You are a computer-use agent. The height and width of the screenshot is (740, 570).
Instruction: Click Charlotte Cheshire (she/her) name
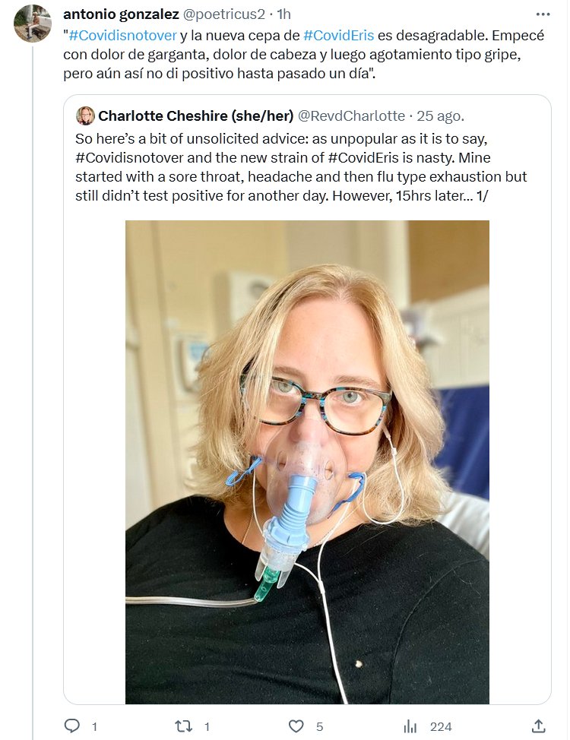tap(195, 116)
